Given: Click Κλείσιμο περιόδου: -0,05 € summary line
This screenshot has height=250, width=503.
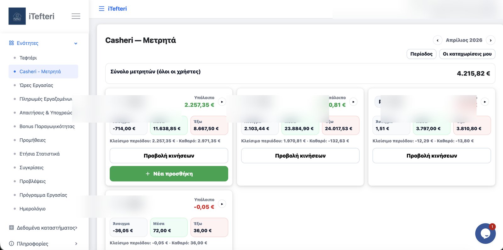Looking at the screenshot, I should tap(158, 243).
